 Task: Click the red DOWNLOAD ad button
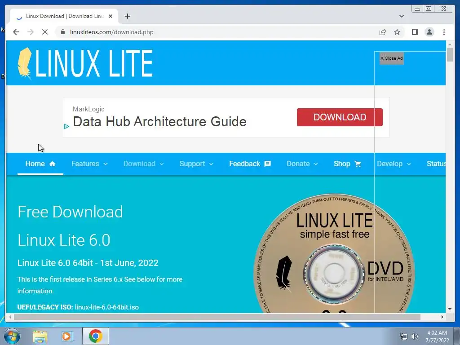click(x=340, y=117)
